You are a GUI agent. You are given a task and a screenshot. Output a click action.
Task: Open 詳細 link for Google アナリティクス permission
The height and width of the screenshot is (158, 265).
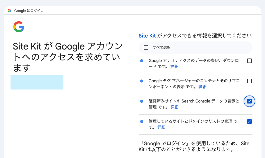174,66
